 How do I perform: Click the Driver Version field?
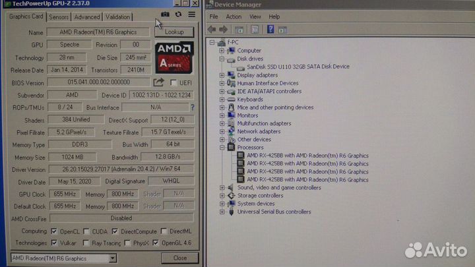121,169
